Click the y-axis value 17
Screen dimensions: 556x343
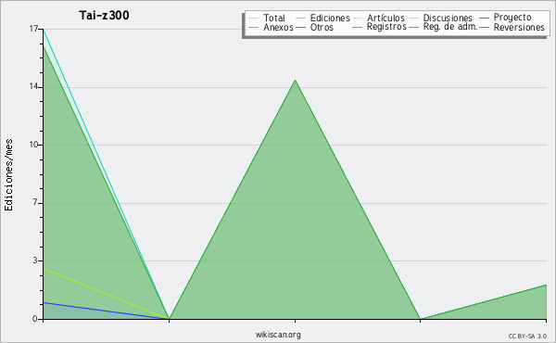click(x=33, y=29)
